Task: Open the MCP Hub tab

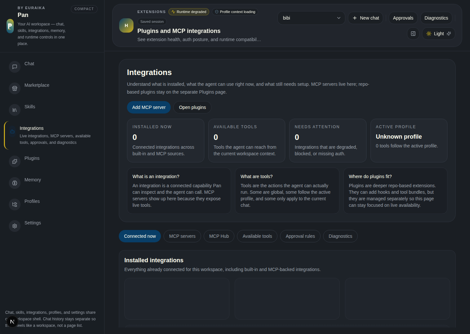Action: pyautogui.click(x=219, y=236)
